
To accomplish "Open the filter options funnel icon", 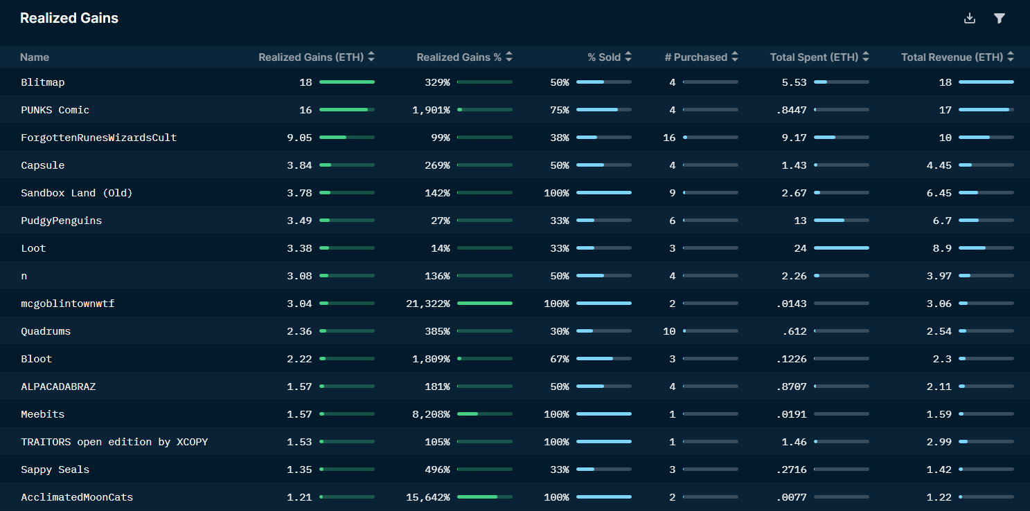I will coord(1000,19).
